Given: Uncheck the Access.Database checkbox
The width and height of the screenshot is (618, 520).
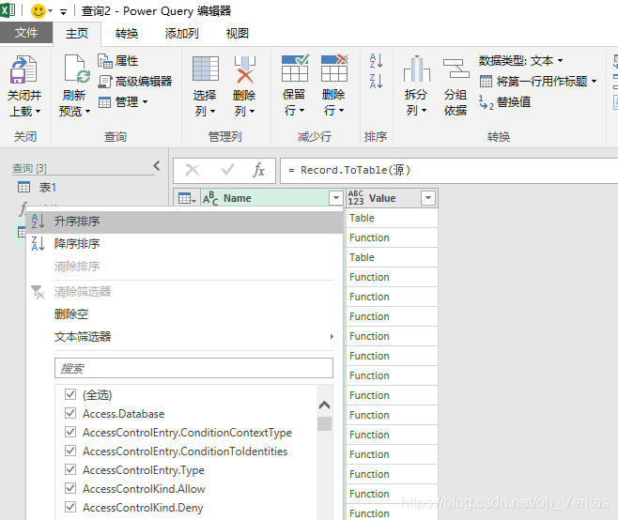Looking at the screenshot, I should [70, 413].
